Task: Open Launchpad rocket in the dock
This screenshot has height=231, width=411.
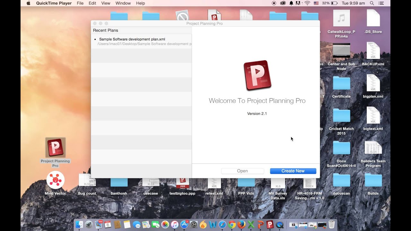Action: click(x=89, y=225)
